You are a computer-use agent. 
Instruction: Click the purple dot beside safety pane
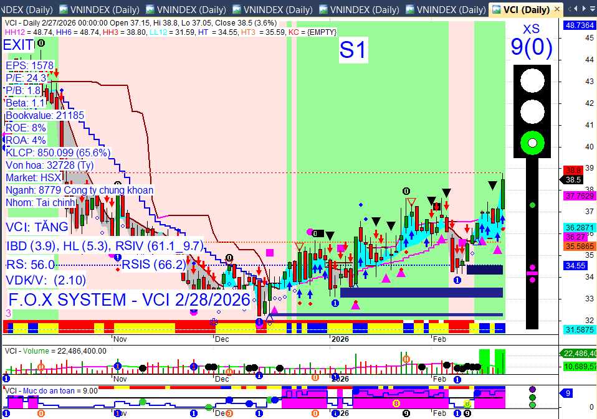(x=532, y=389)
